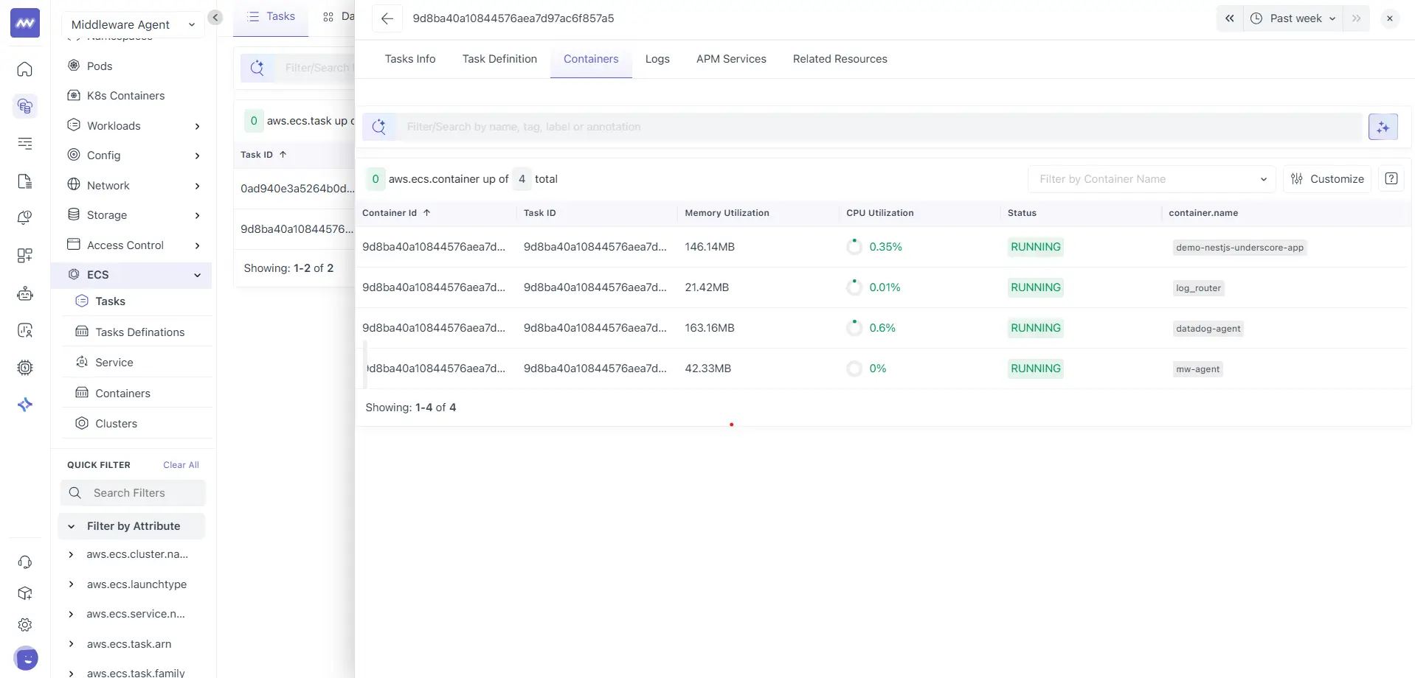
Task: Click the AI sparkle button beside search
Action: point(1382,127)
